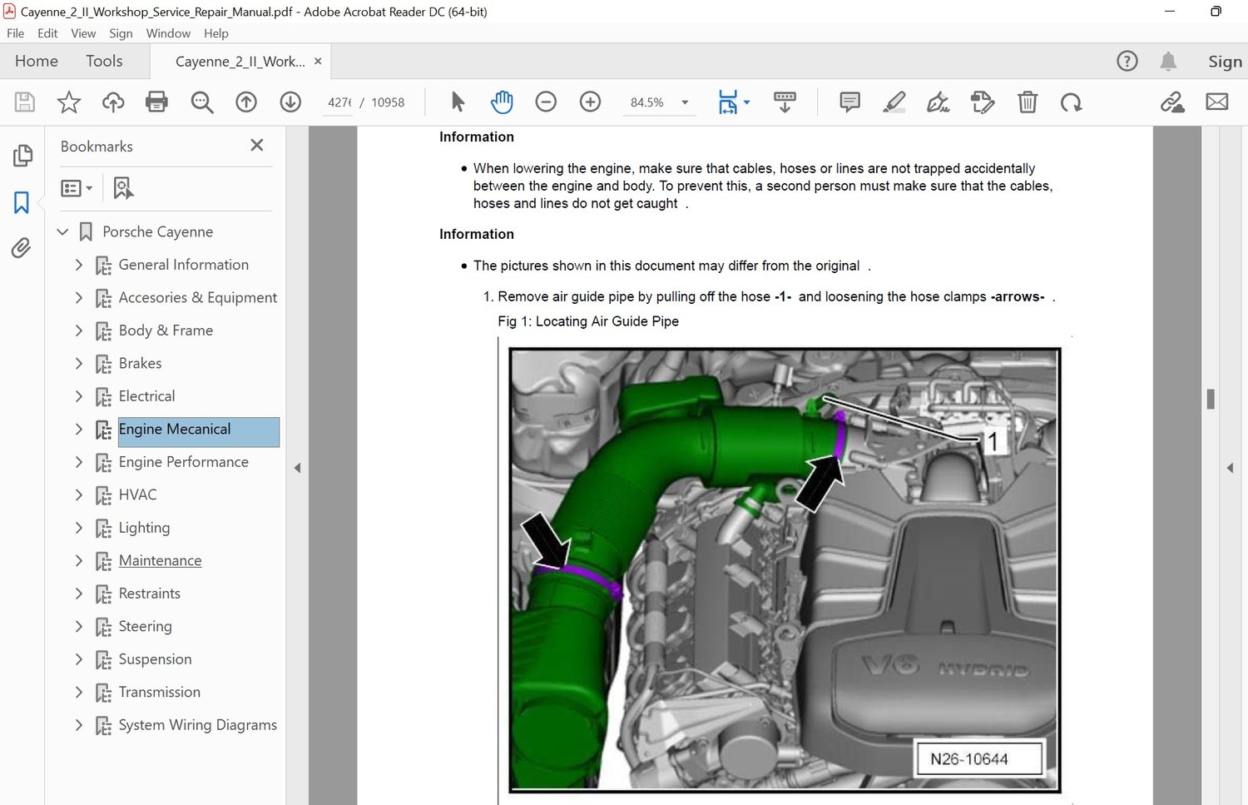This screenshot has width=1248, height=805.
Task: Close the Cayenne document tab
Action: (x=318, y=62)
